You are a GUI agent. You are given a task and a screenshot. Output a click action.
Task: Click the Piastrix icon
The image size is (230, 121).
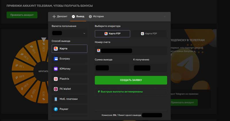tap(56, 79)
